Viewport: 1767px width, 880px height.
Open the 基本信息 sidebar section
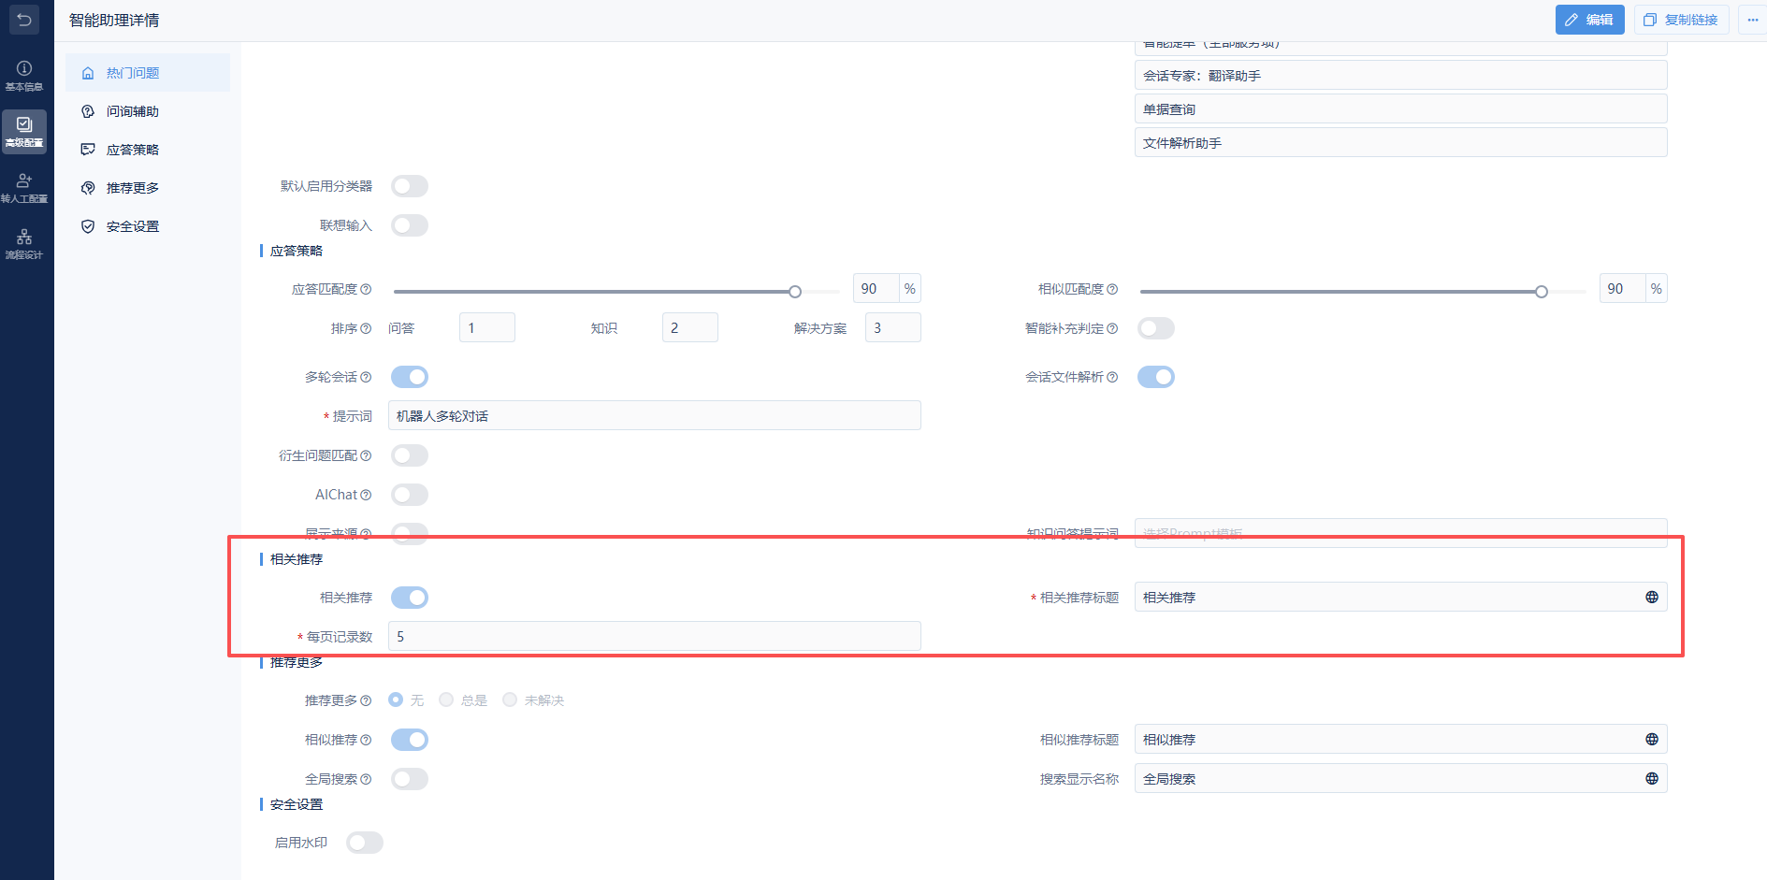pos(24,75)
